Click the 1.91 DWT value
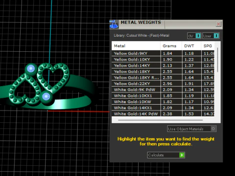 (189, 84)
